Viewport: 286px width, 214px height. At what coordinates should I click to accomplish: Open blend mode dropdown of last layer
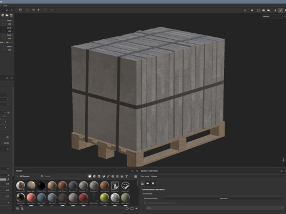(10, 46)
